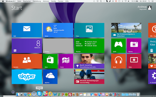Launch the large Skype tile
This screenshot has width=156, height=97.
pyautogui.click(x=27, y=77)
